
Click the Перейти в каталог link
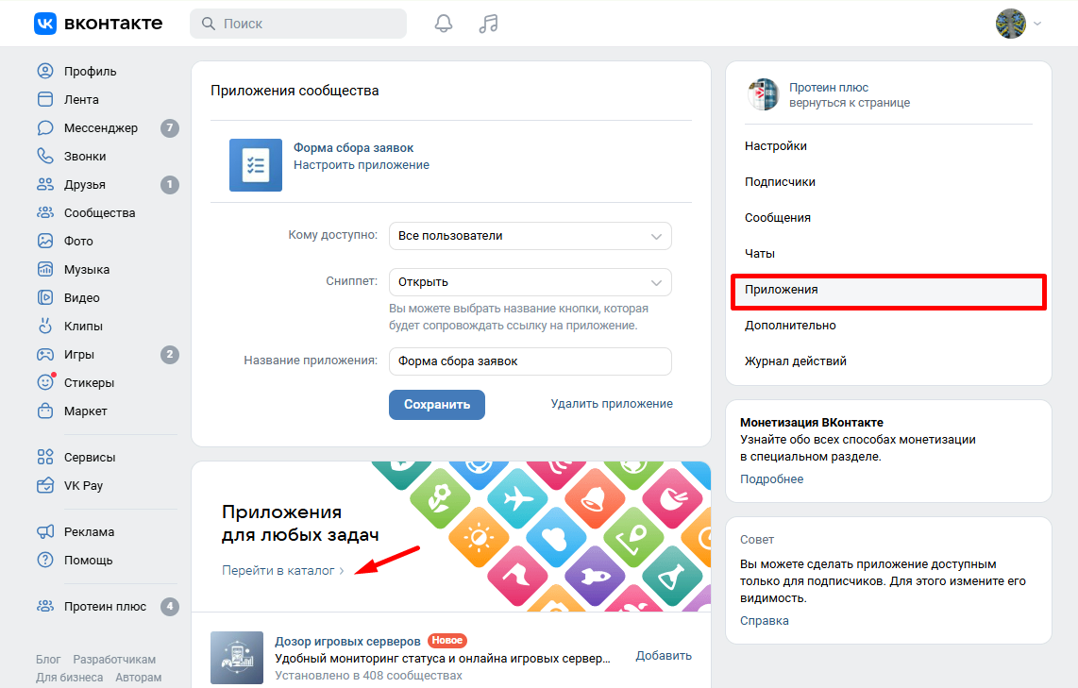tap(283, 570)
